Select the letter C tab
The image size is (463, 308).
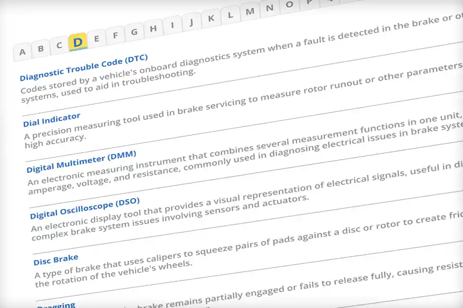coord(59,45)
